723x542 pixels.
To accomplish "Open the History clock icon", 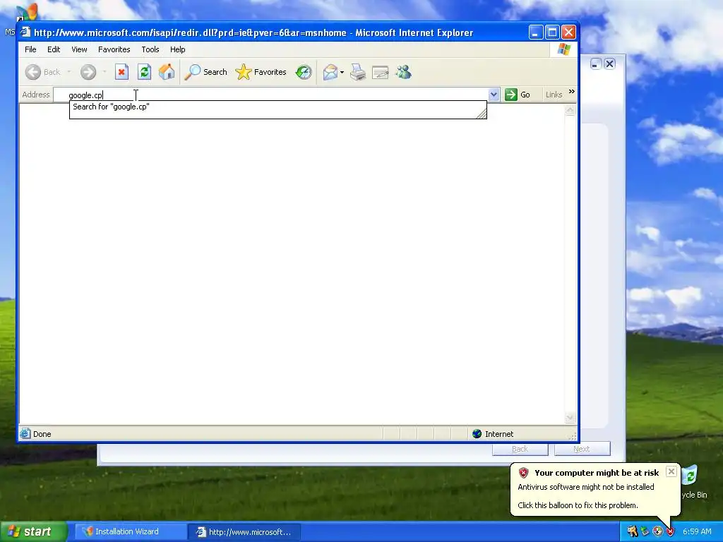I will click(x=304, y=72).
